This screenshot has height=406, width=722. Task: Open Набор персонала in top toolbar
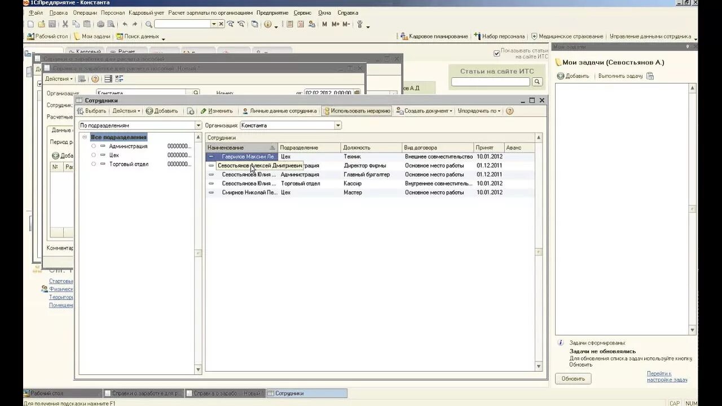(x=499, y=37)
